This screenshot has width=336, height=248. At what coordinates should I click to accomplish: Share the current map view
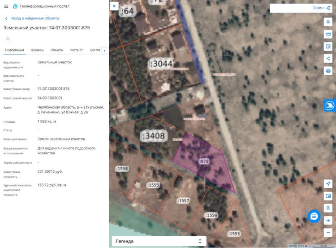point(328,58)
